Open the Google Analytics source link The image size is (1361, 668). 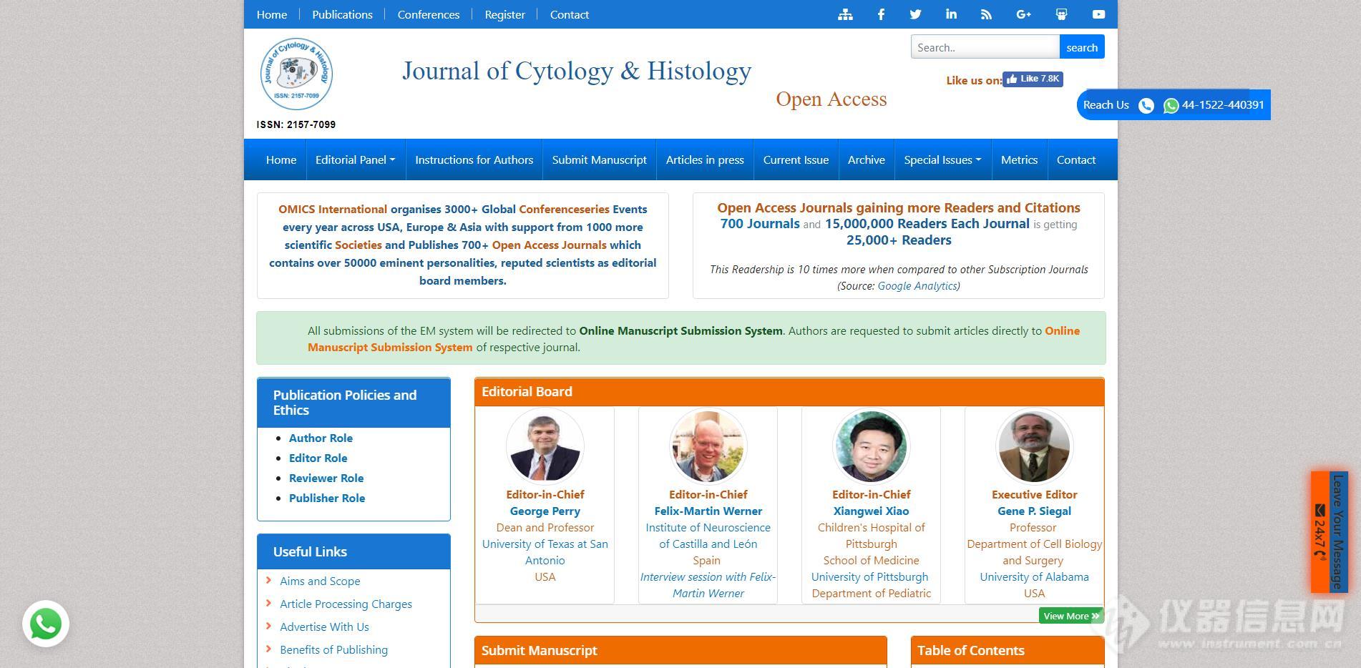pos(917,285)
